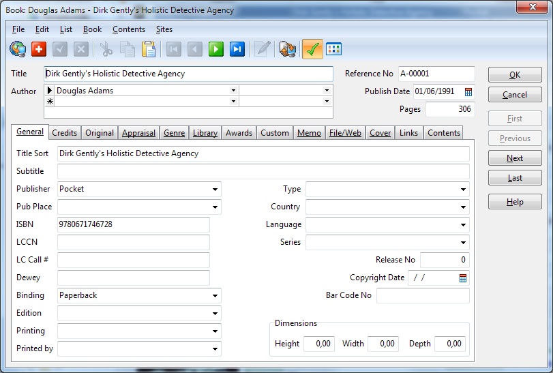Go to previous record toolbar arrow
This screenshot has width=553, height=373.
coord(195,49)
